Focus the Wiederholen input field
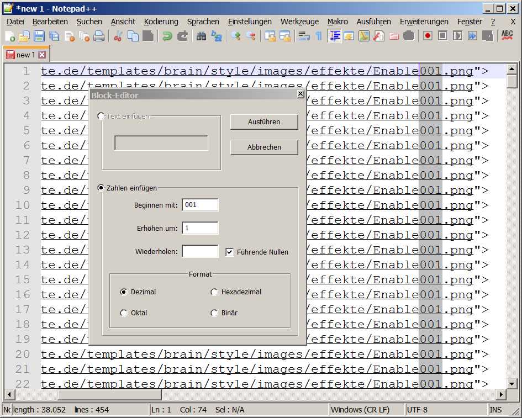 [x=200, y=251]
